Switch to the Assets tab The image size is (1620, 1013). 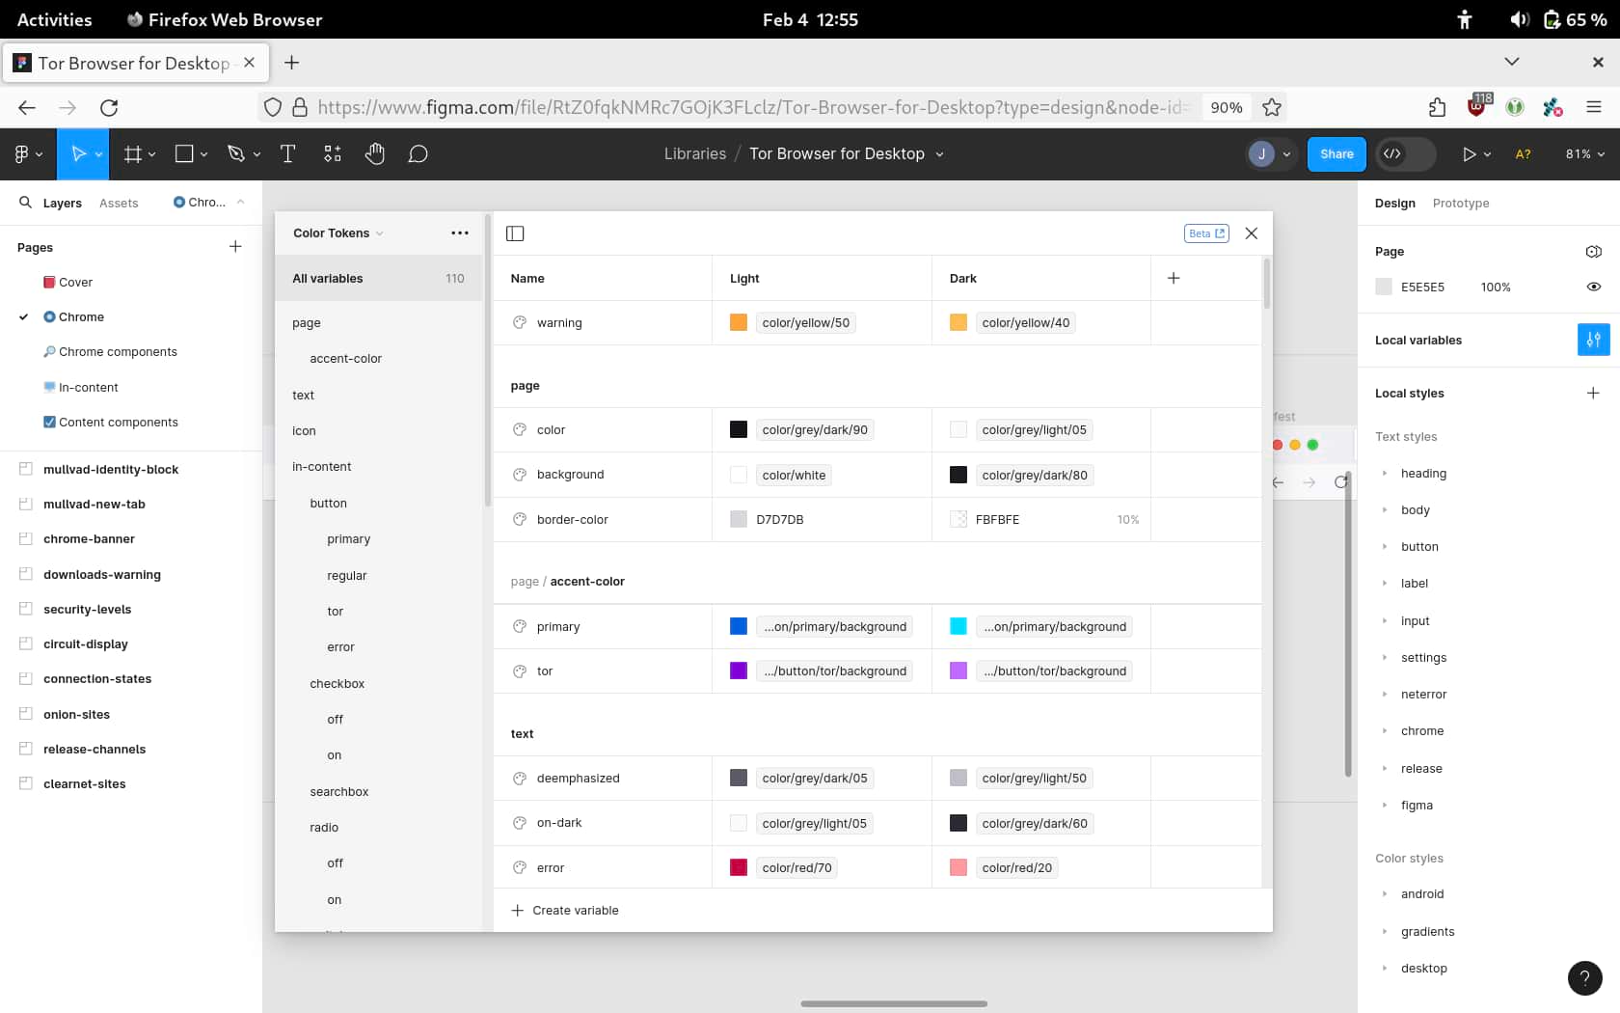(x=119, y=203)
